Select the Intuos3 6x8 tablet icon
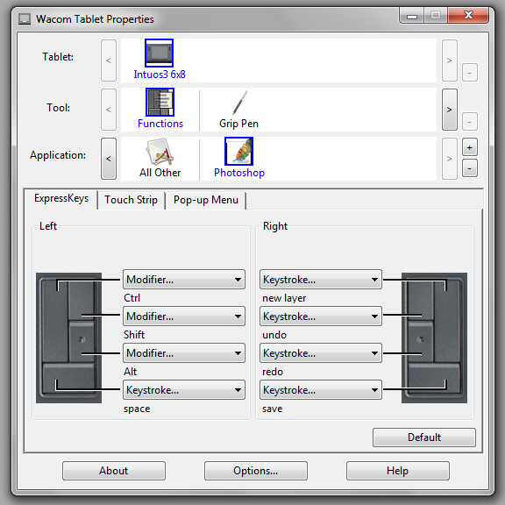Image resolution: width=505 pixels, height=505 pixels. [x=159, y=53]
